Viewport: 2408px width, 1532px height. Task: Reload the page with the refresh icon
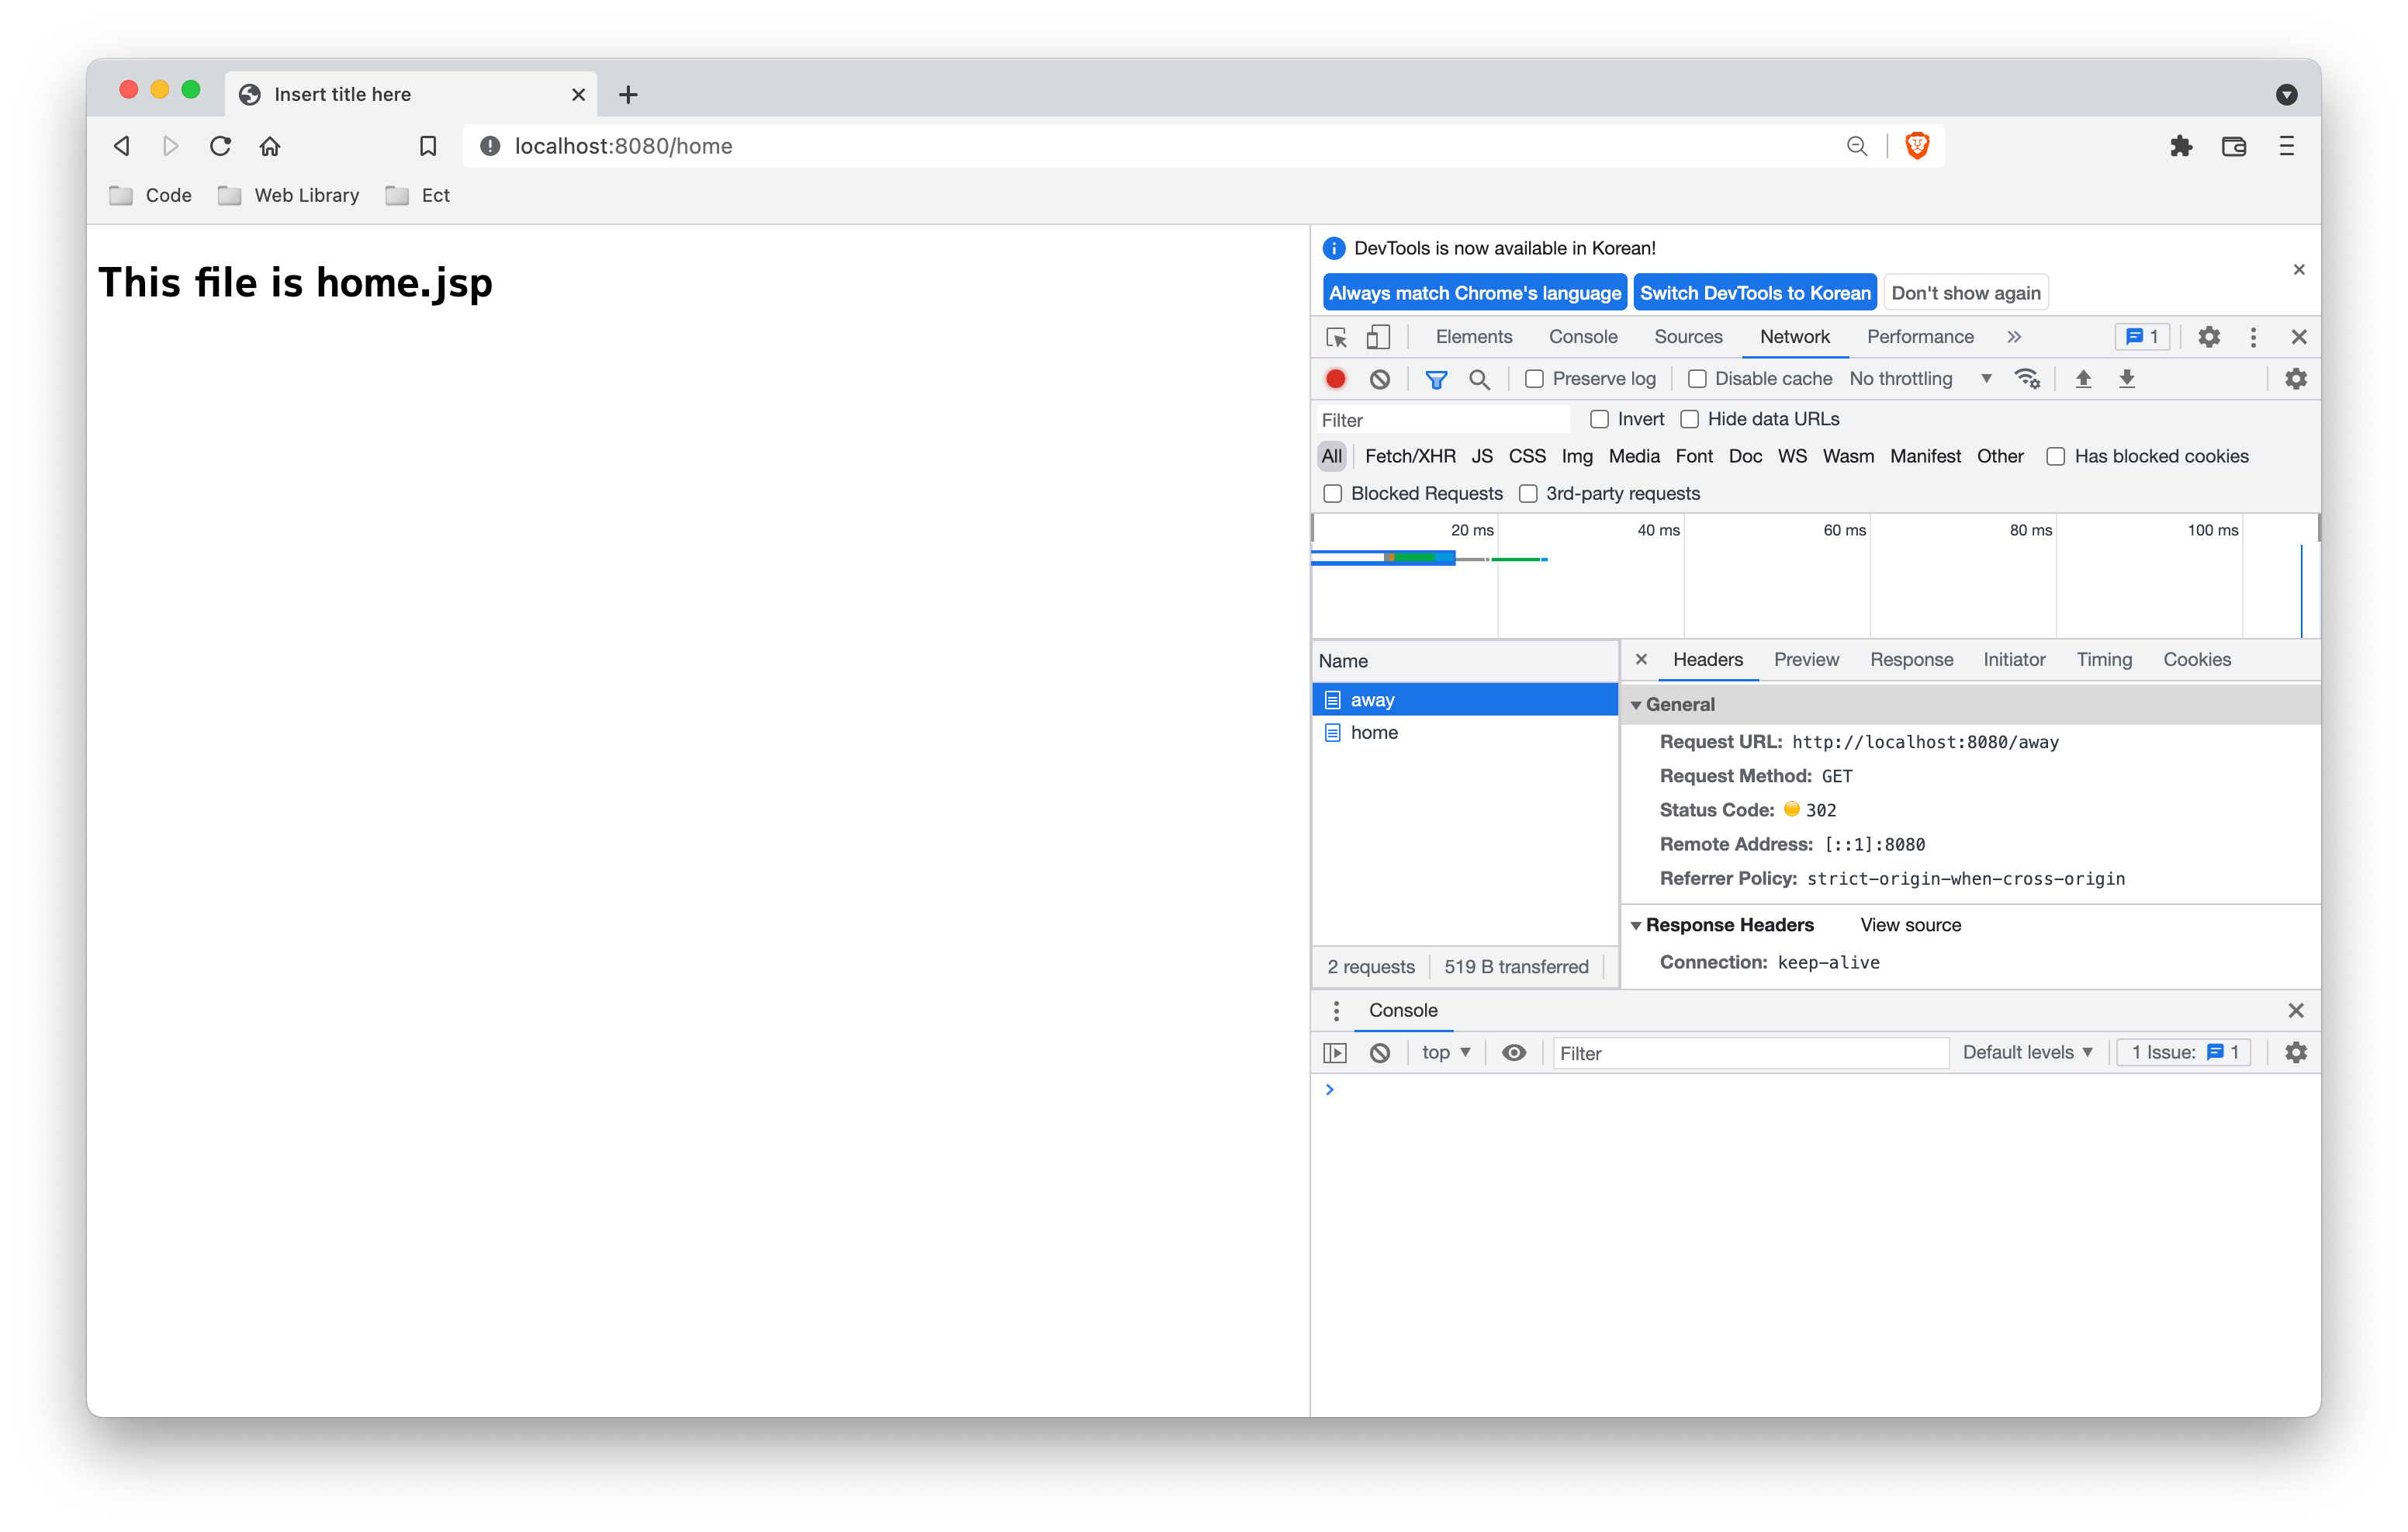tap(221, 146)
